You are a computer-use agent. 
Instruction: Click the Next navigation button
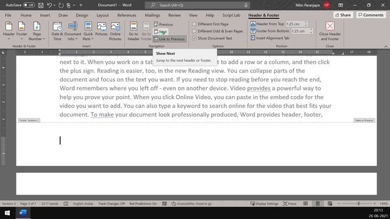(160, 32)
